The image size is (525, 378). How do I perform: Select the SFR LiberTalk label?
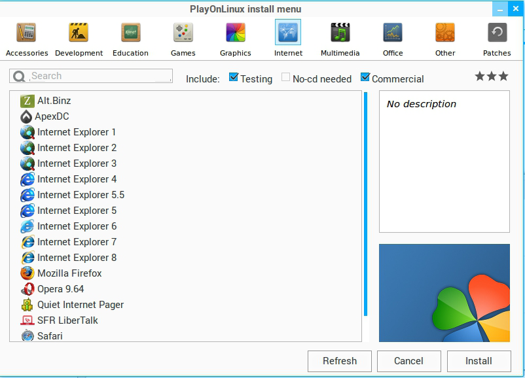tap(67, 320)
